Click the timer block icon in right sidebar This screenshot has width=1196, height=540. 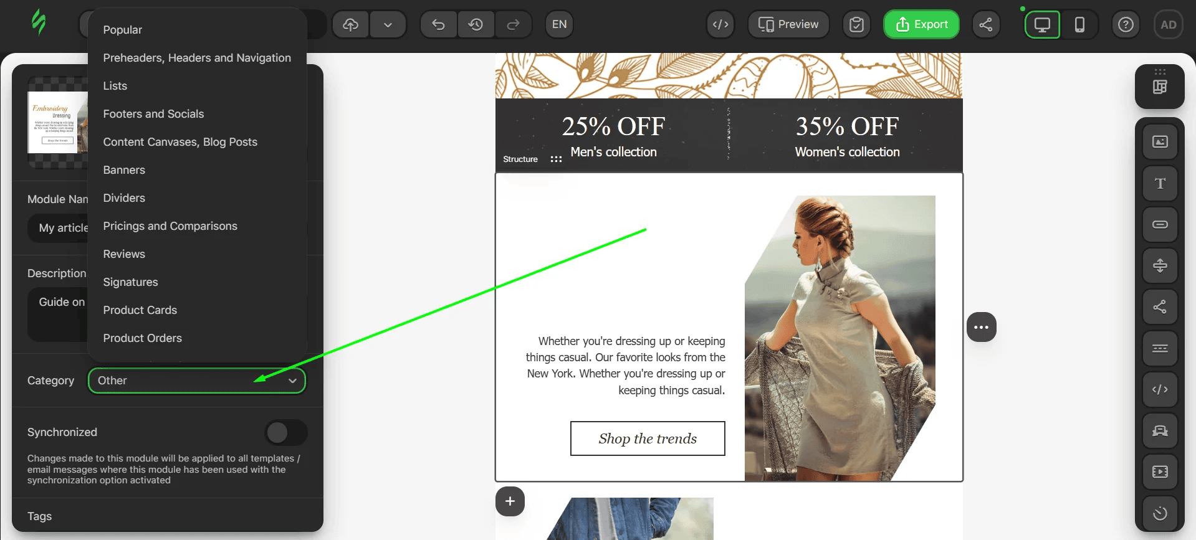(x=1159, y=513)
